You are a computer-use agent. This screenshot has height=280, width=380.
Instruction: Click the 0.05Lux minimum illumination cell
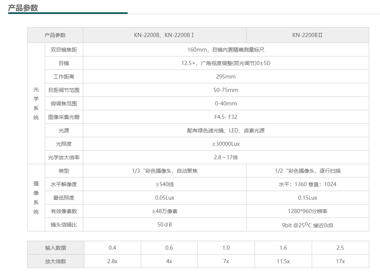tap(165, 198)
